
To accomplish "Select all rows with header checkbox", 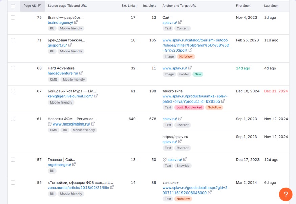I will 13,6.
